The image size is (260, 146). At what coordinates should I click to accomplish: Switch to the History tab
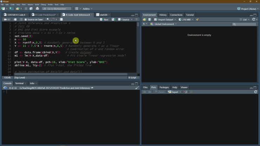point(163,15)
